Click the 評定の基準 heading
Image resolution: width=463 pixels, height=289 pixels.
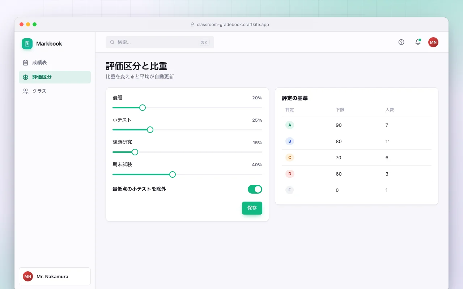coord(295,98)
